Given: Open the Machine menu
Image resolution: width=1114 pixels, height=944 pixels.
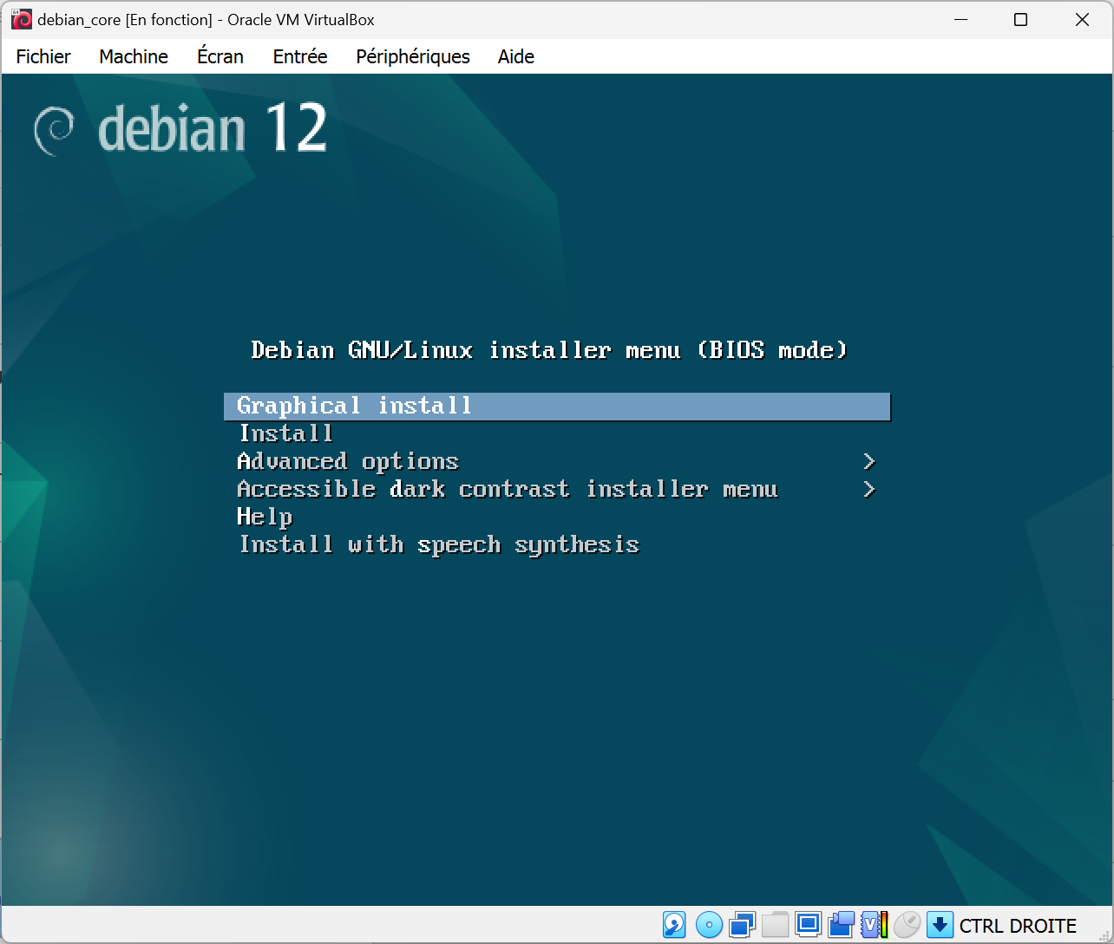Looking at the screenshot, I should 134,56.
